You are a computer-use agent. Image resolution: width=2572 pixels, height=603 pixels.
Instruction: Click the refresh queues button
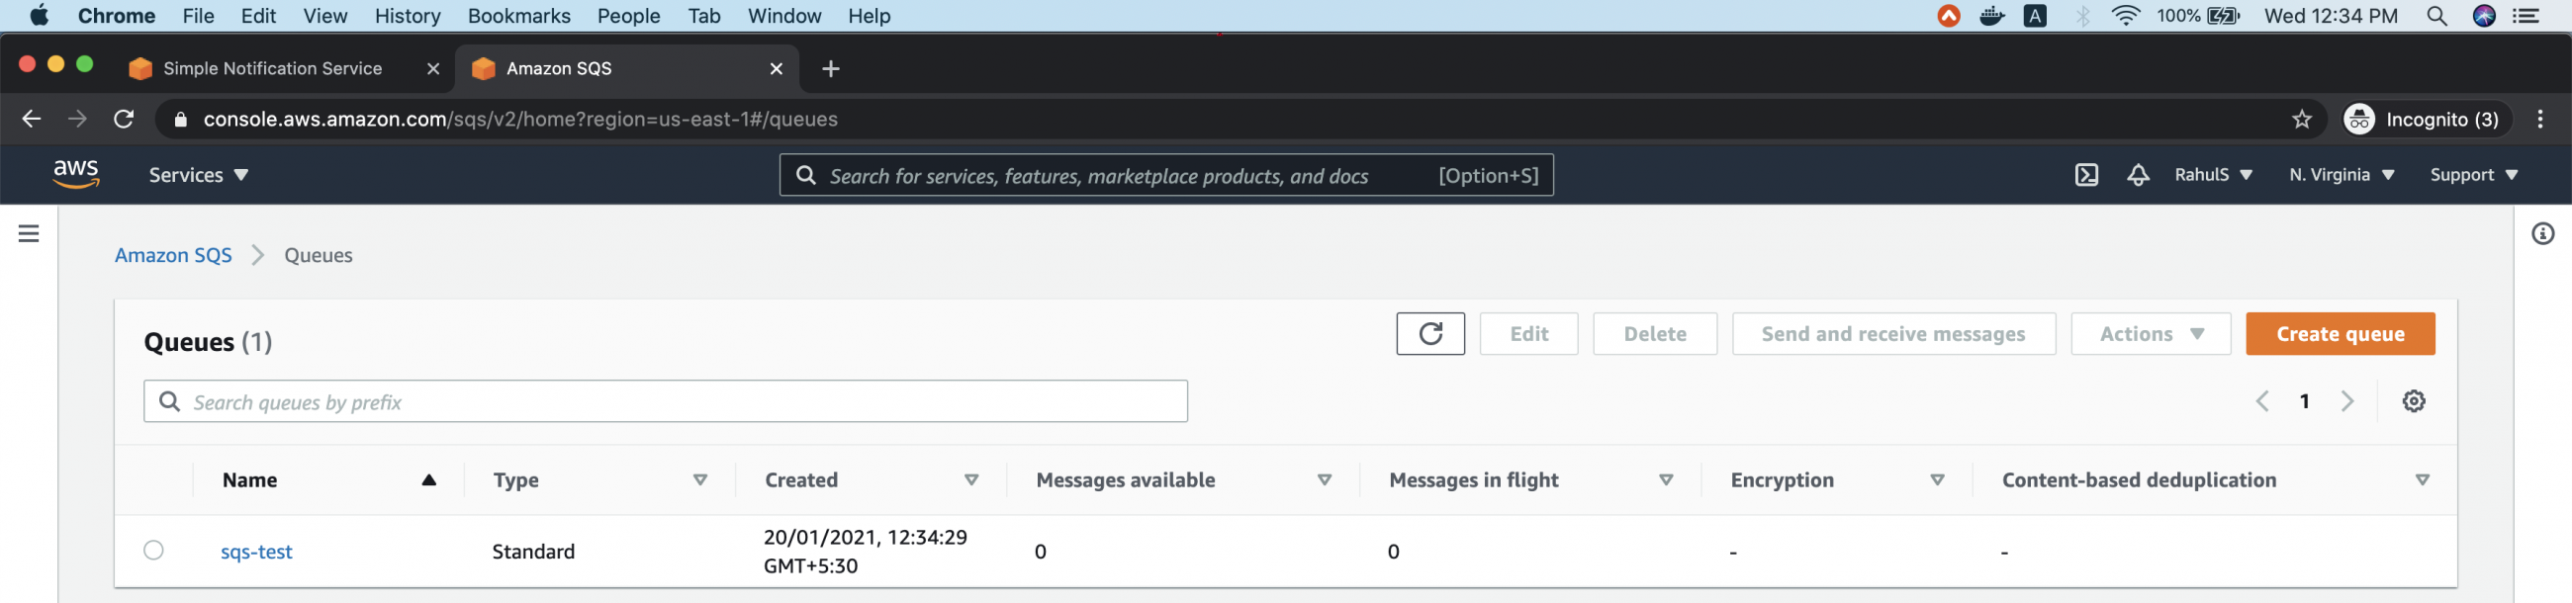[x=1428, y=333]
